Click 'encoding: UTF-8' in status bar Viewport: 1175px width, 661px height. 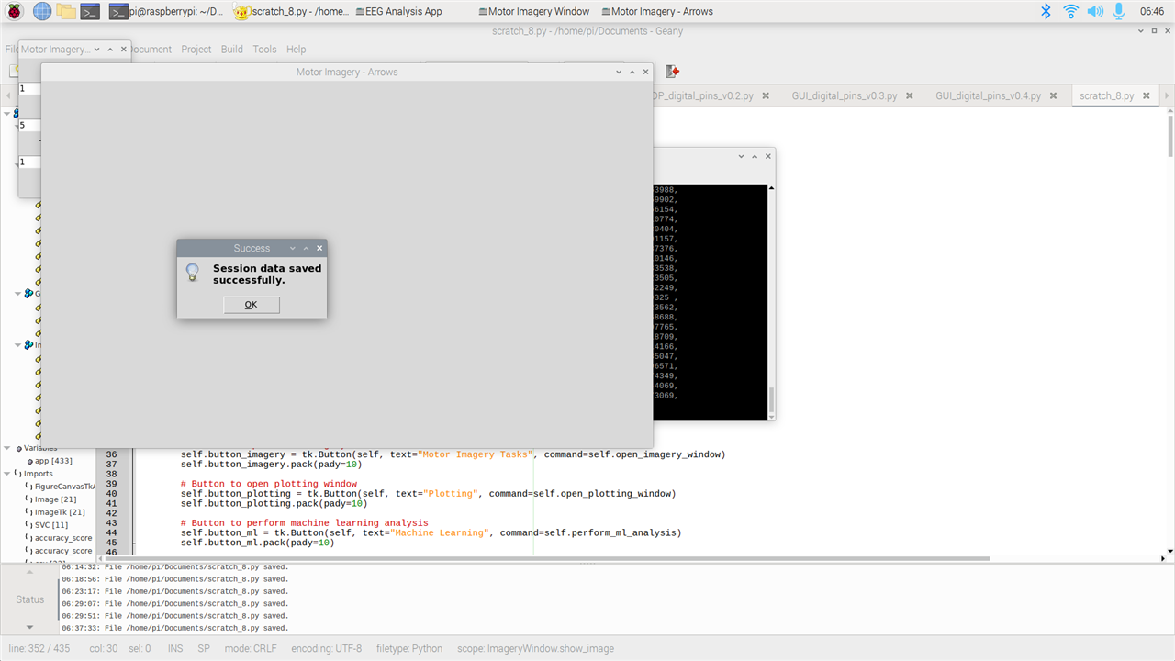327,648
